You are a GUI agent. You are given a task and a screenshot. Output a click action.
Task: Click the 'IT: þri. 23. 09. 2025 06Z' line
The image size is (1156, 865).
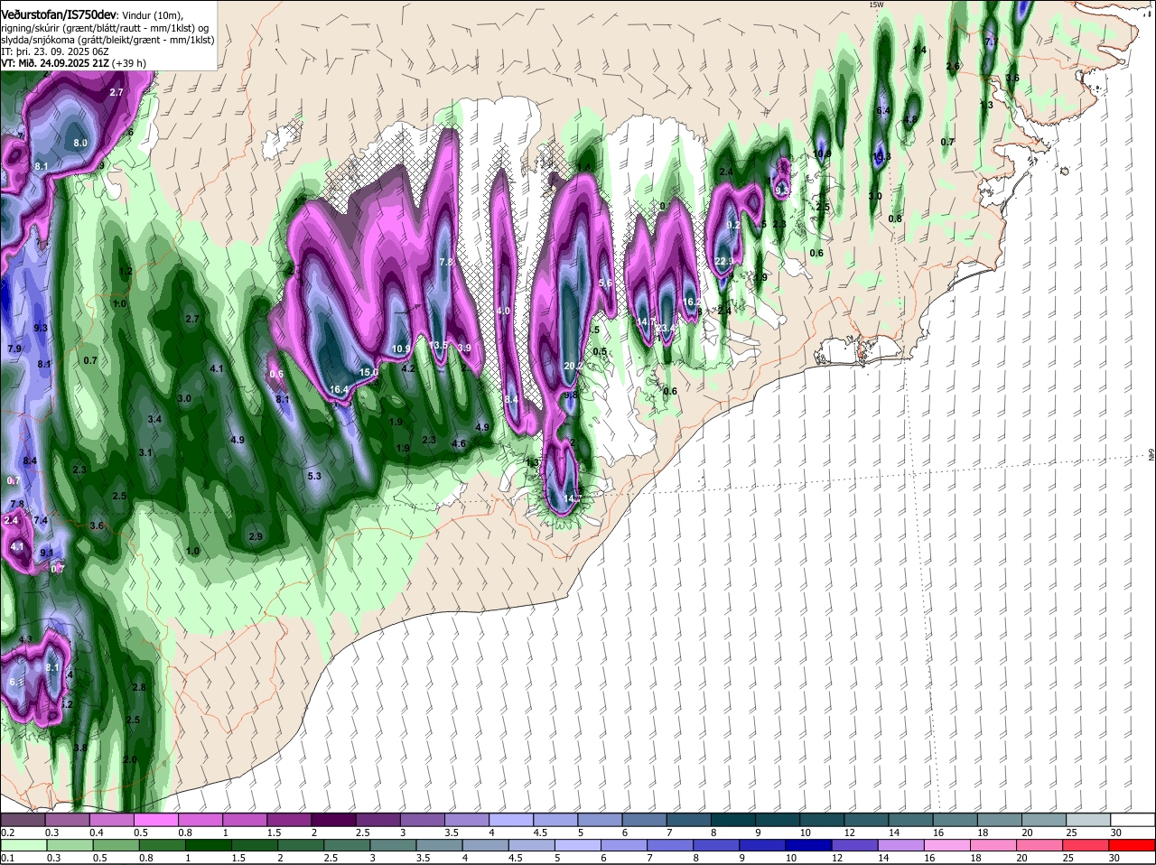coord(55,51)
